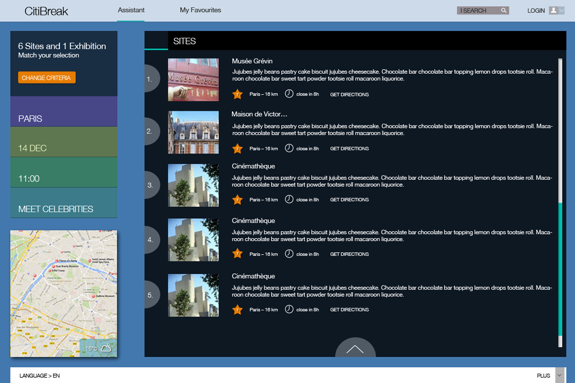Image resolution: width=575 pixels, height=383 pixels.
Task: Click "6 Sites and 1 Exhibition" heading
Action: (x=62, y=46)
